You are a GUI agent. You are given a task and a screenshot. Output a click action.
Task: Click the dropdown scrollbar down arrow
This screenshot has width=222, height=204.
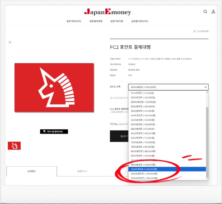207,179
